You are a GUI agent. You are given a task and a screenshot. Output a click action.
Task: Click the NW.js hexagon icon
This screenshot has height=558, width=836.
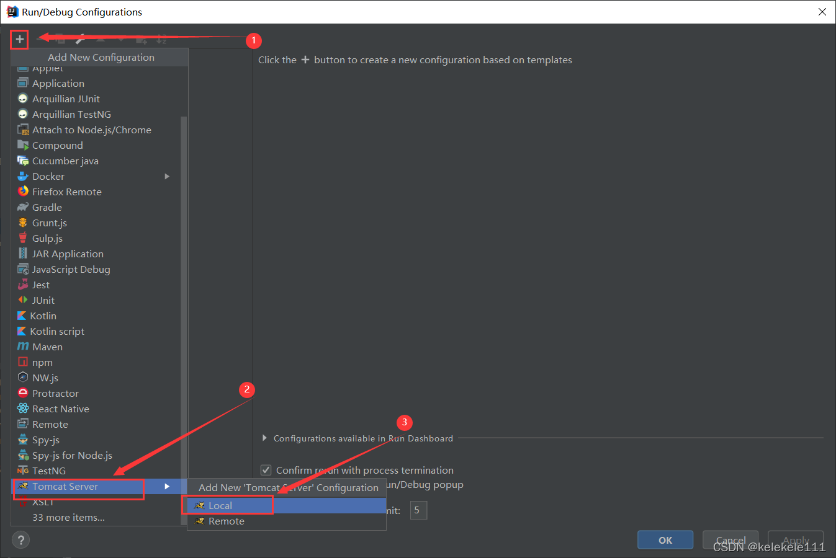coord(23,378)
